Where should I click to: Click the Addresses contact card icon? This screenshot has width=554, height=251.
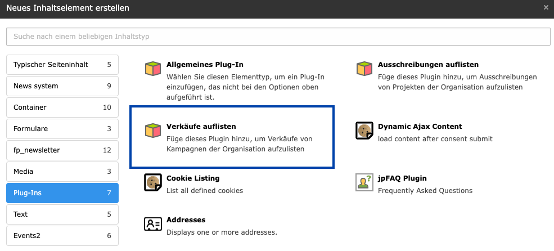click(x=153, y=224)
